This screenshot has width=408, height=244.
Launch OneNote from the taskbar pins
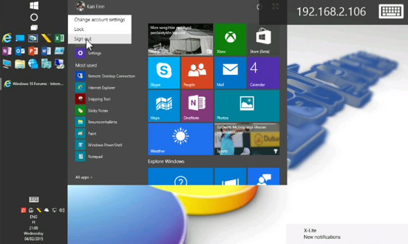click(7, 51)
